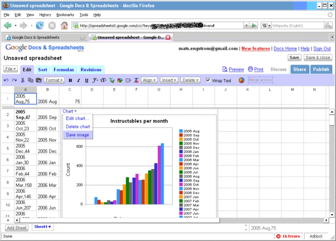The image size is (336, 241).
Task: Click the Publish button
Action: coord(321,69)
